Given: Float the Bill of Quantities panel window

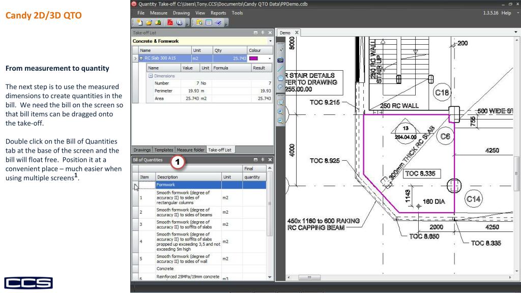Looking at the screenshot, I should tap(255, 160).
